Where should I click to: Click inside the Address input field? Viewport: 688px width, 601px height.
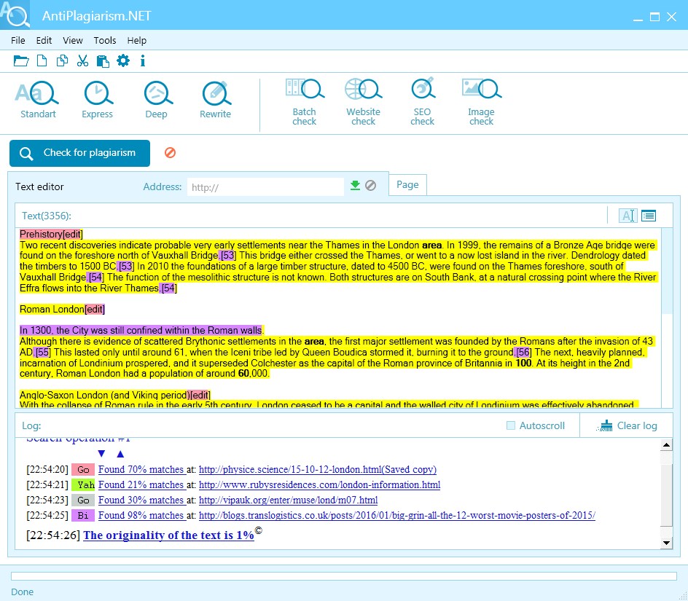coord(265,186)
